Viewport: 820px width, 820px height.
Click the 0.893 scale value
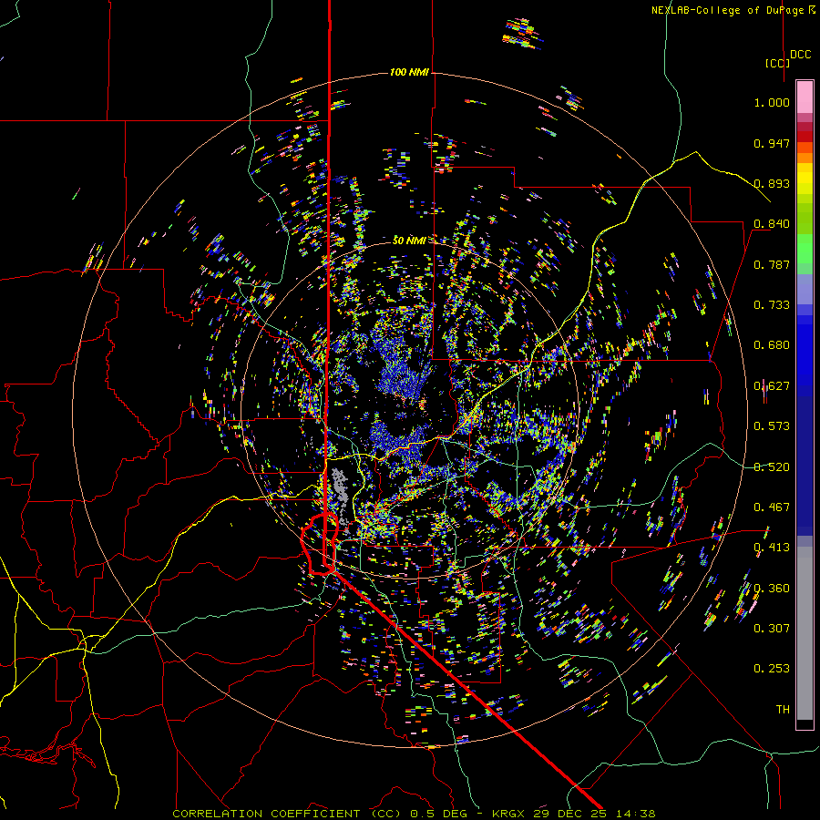[x=772, y=183]
